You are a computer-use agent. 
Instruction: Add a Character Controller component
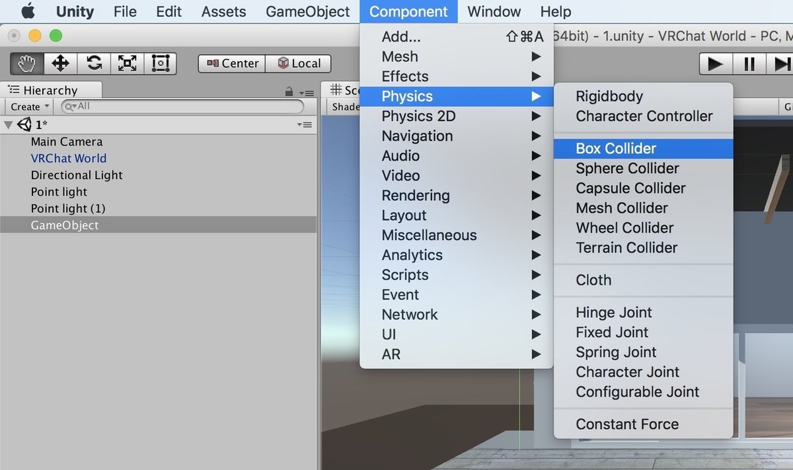point(644,116)
